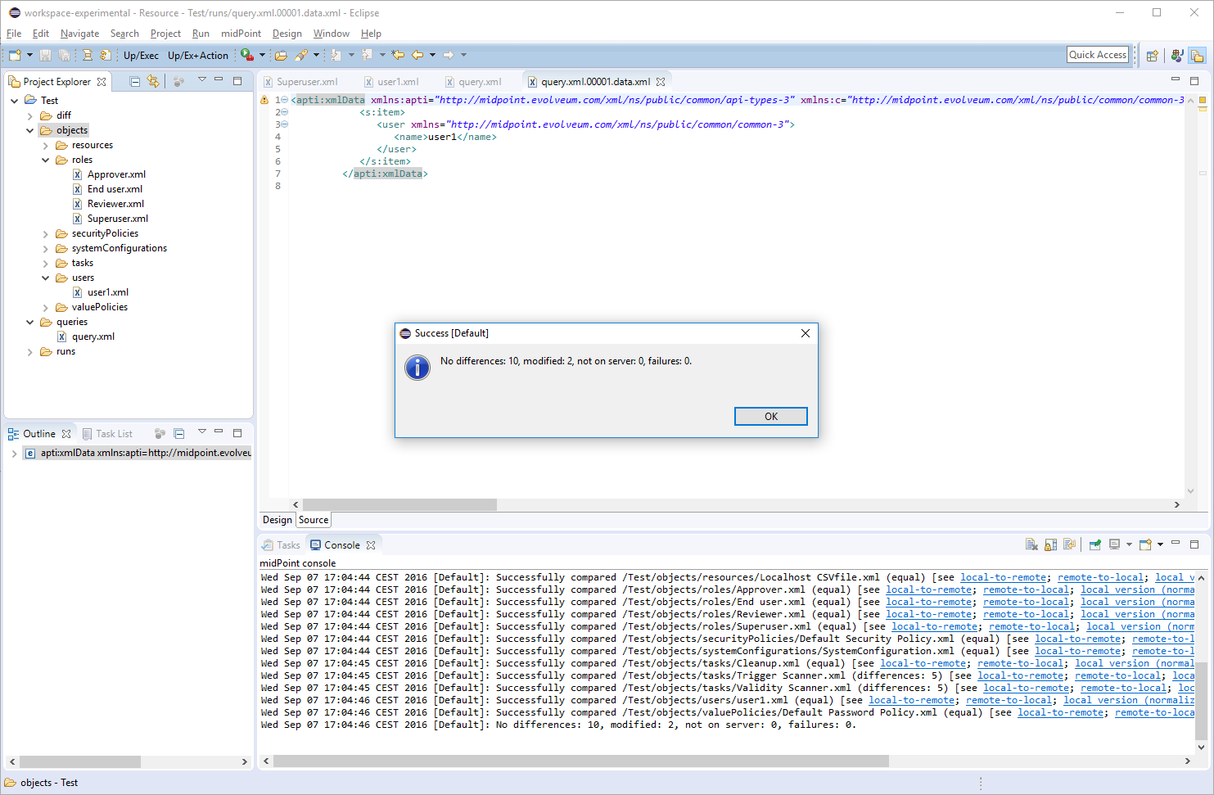Click the New file wizard icon
The image size is (1214, 795).
click(x=15, y=55)
